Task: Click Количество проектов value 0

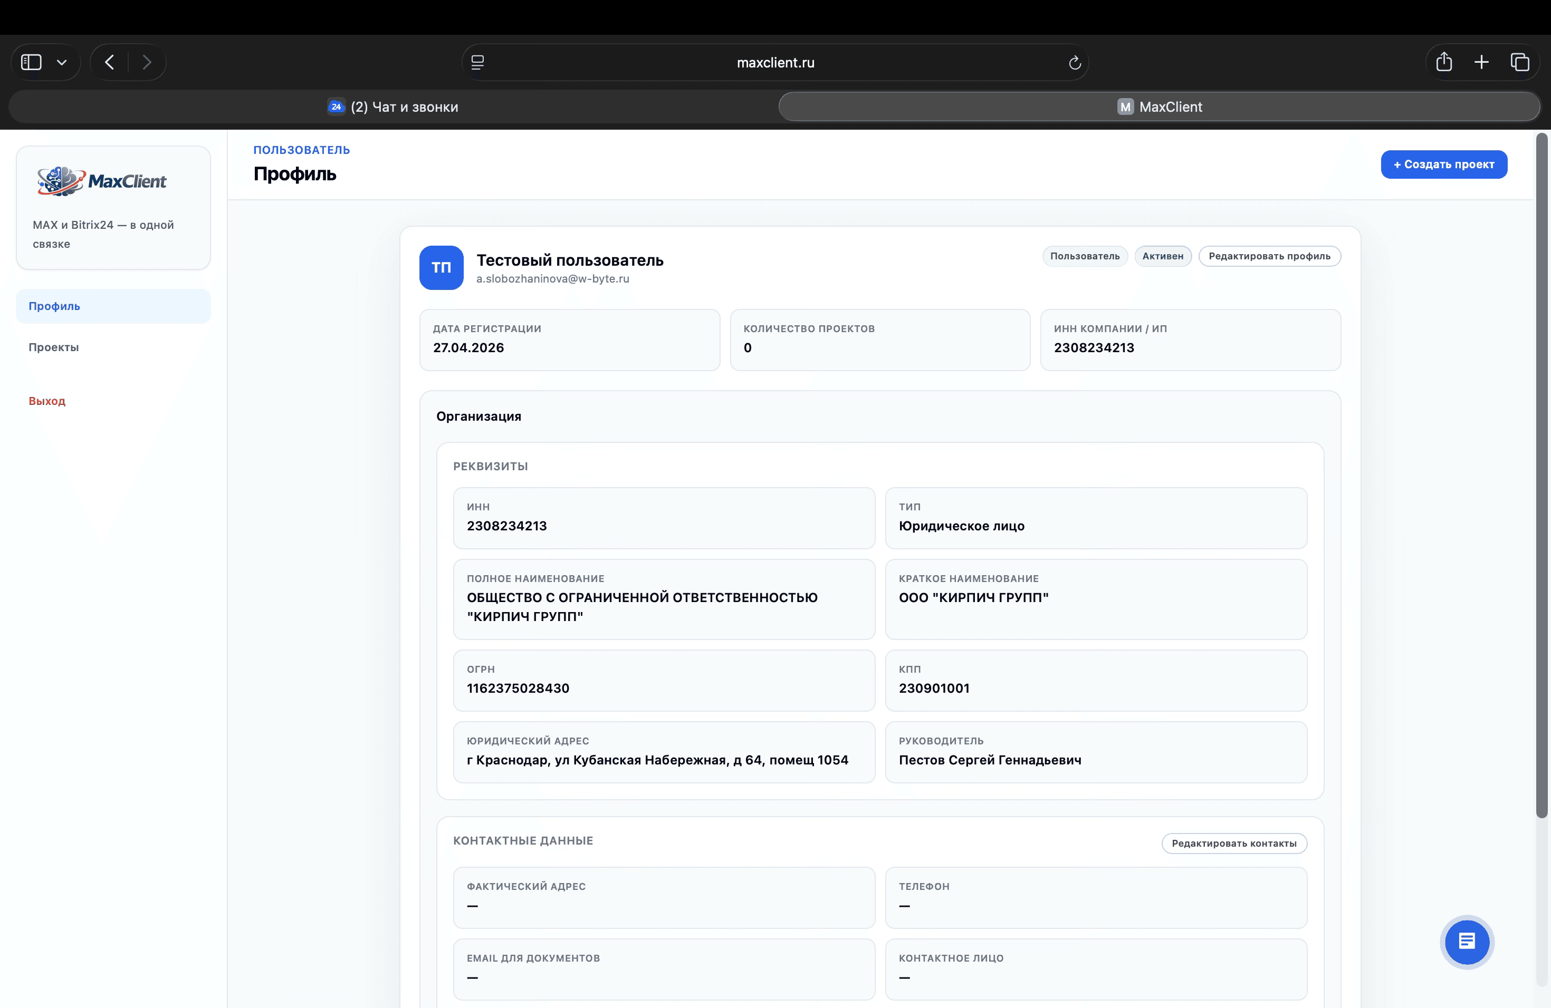Action: (748, 348)
